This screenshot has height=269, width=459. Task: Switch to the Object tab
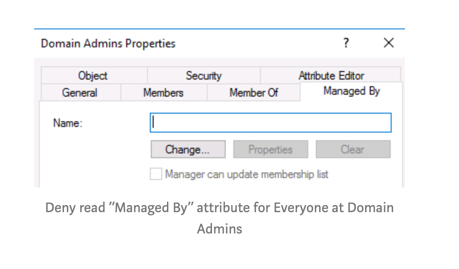pos(93,76)
